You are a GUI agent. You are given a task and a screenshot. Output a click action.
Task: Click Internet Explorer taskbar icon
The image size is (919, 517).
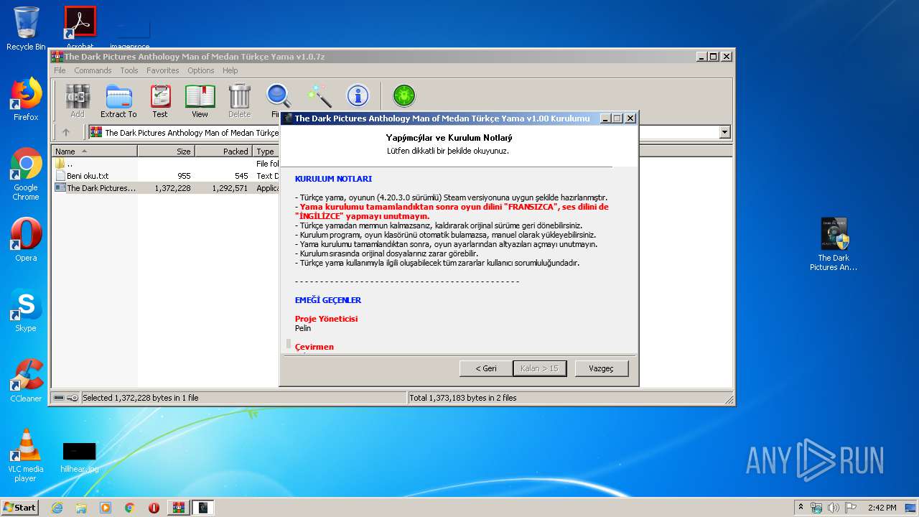click(57, 508)
